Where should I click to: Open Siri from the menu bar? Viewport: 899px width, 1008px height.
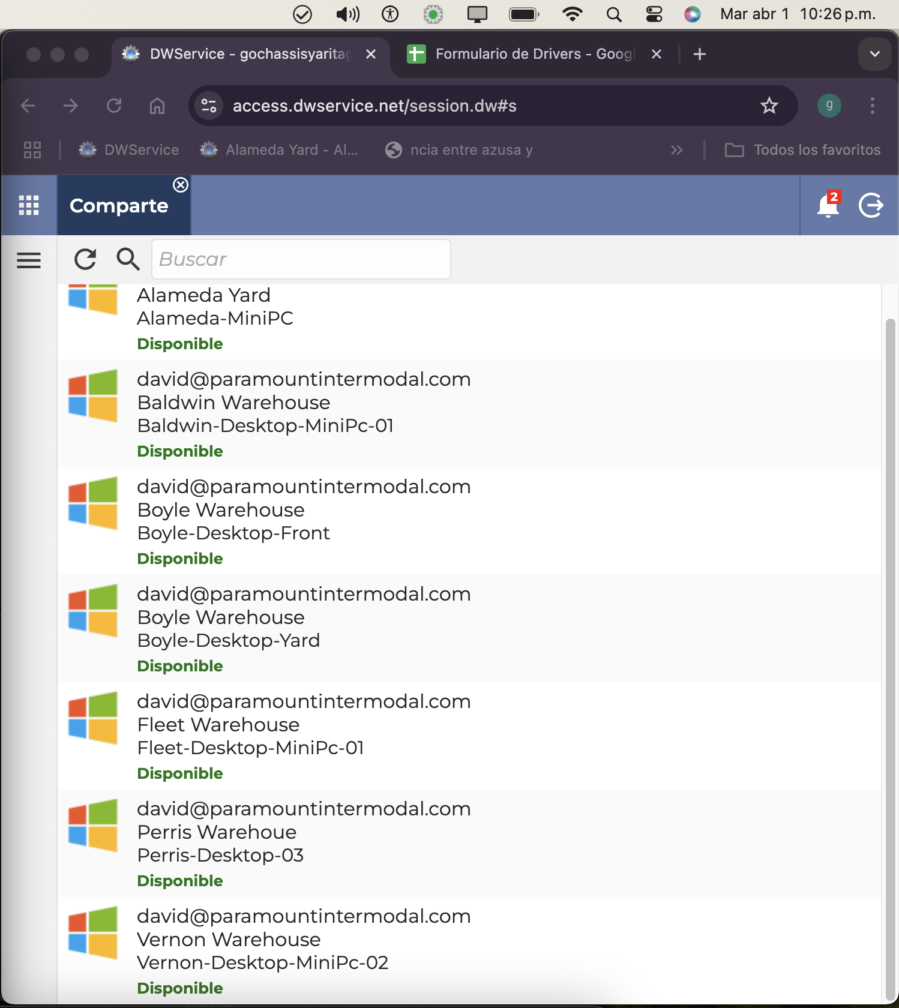[x=693, y=14]
